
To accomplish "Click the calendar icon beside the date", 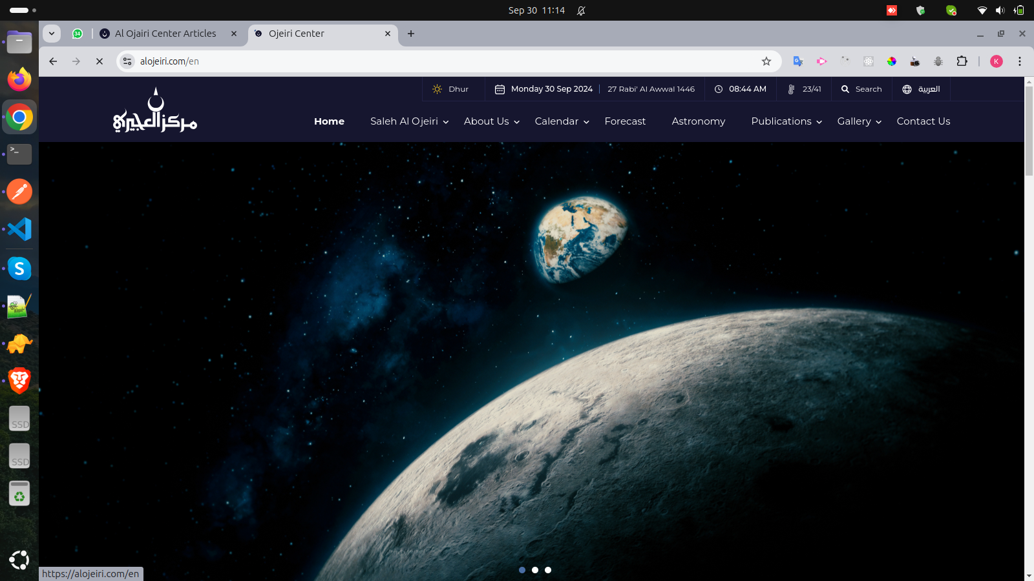I will click(x=500, y=88).
